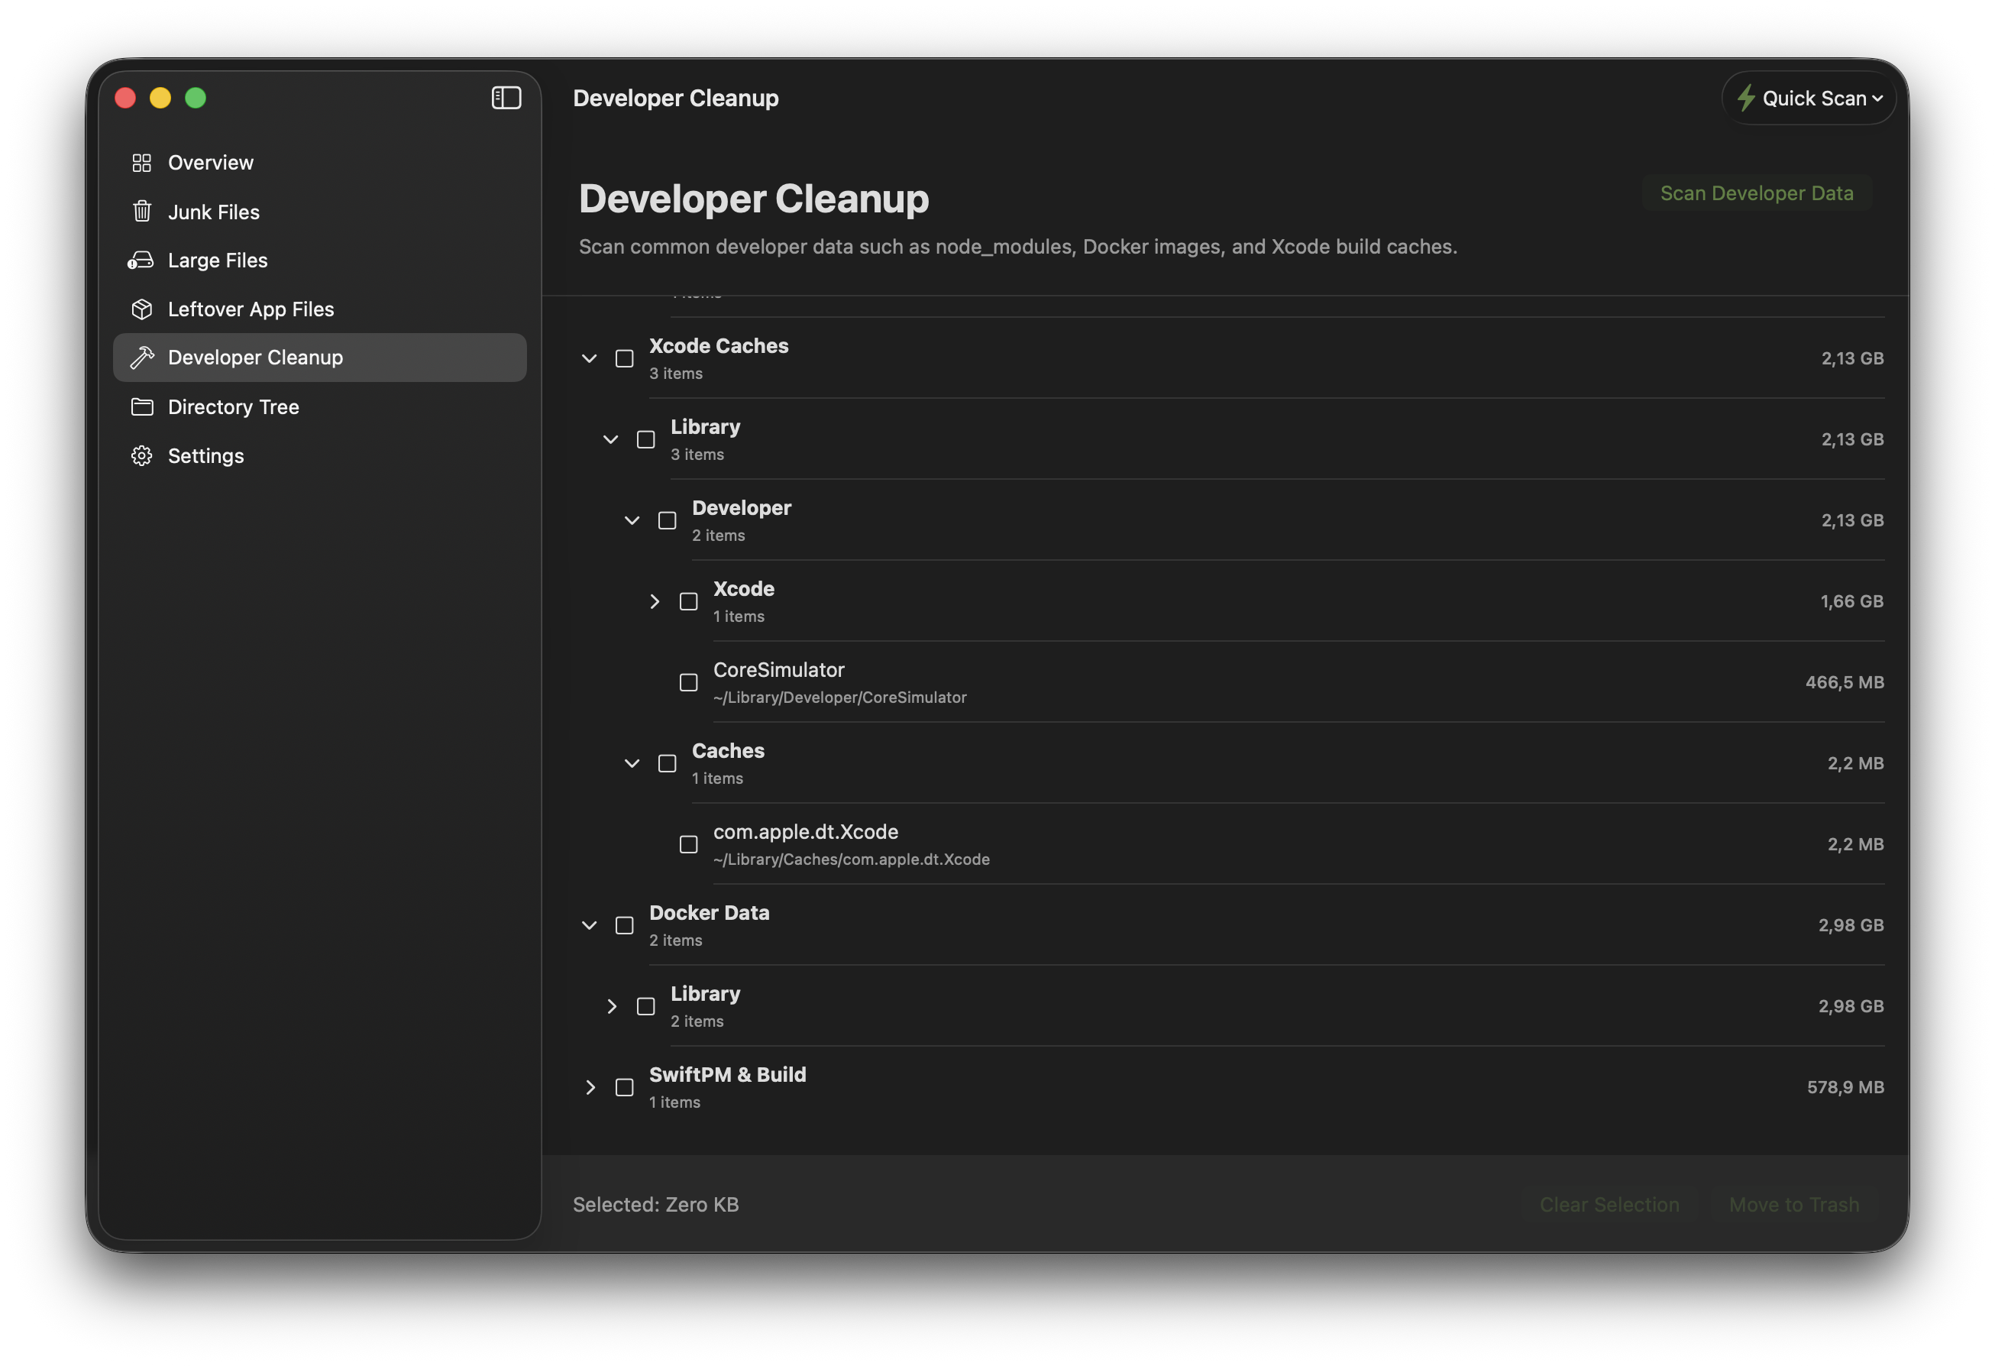Screen dimensions: 1995x1366
Task: Open the Quick Scan dropdown
Action: [1809, 99]
